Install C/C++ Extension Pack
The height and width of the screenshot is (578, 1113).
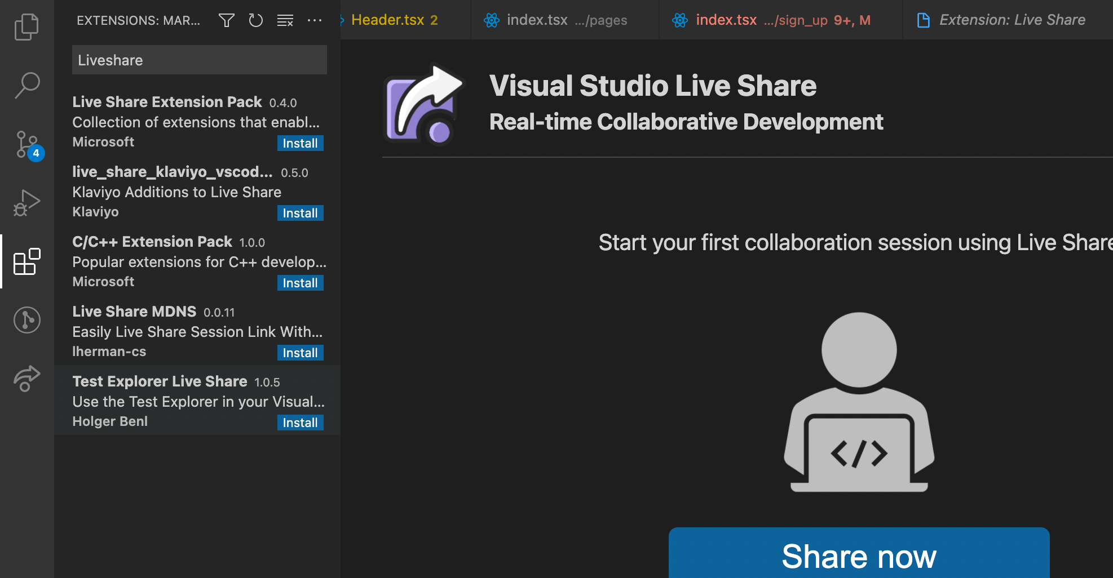pos(300,283)
